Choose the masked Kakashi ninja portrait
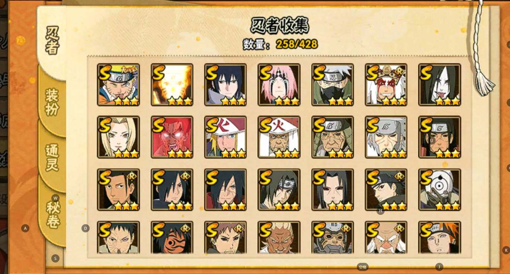This screenshot has height=274, width=510. [x=333, y=85]
